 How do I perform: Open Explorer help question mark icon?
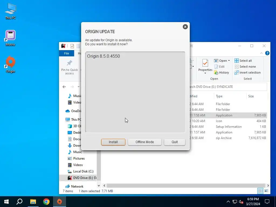pos(267,53)
